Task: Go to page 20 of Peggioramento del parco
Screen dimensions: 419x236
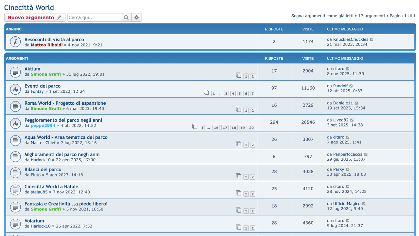Action: pos(251,128)
